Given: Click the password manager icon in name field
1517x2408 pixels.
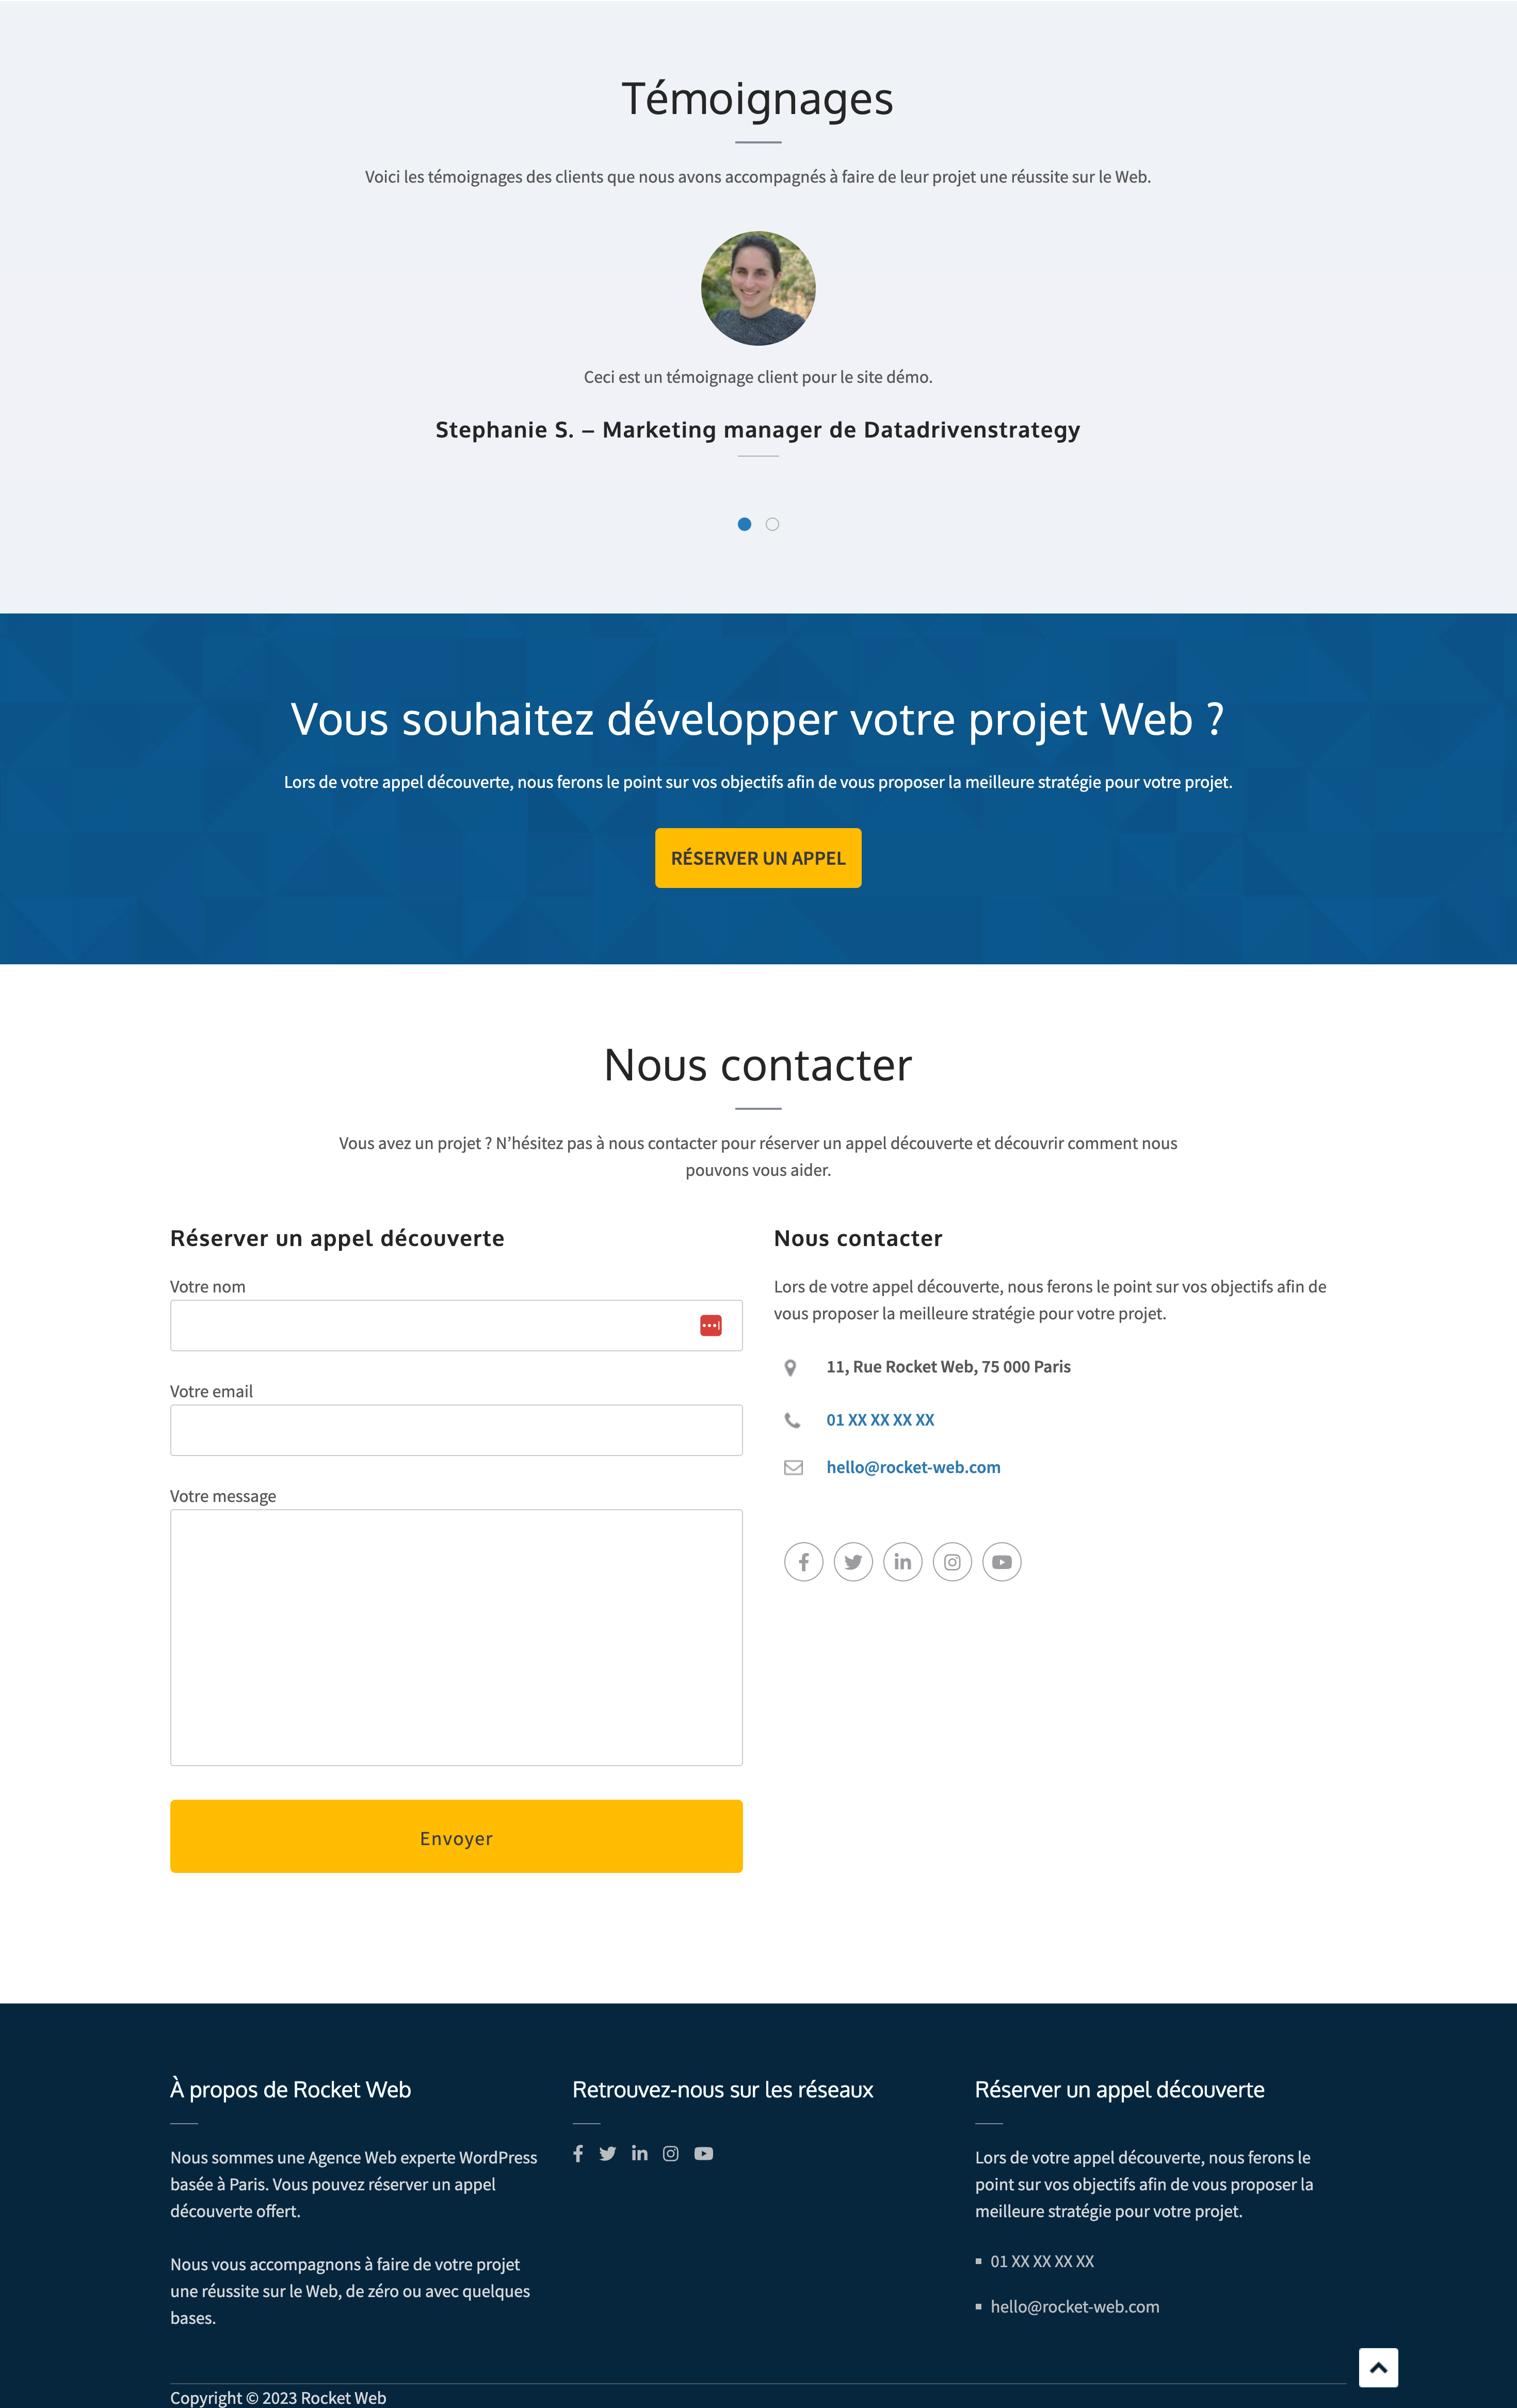Looking at the screenshot, I should click(711, 1325).
